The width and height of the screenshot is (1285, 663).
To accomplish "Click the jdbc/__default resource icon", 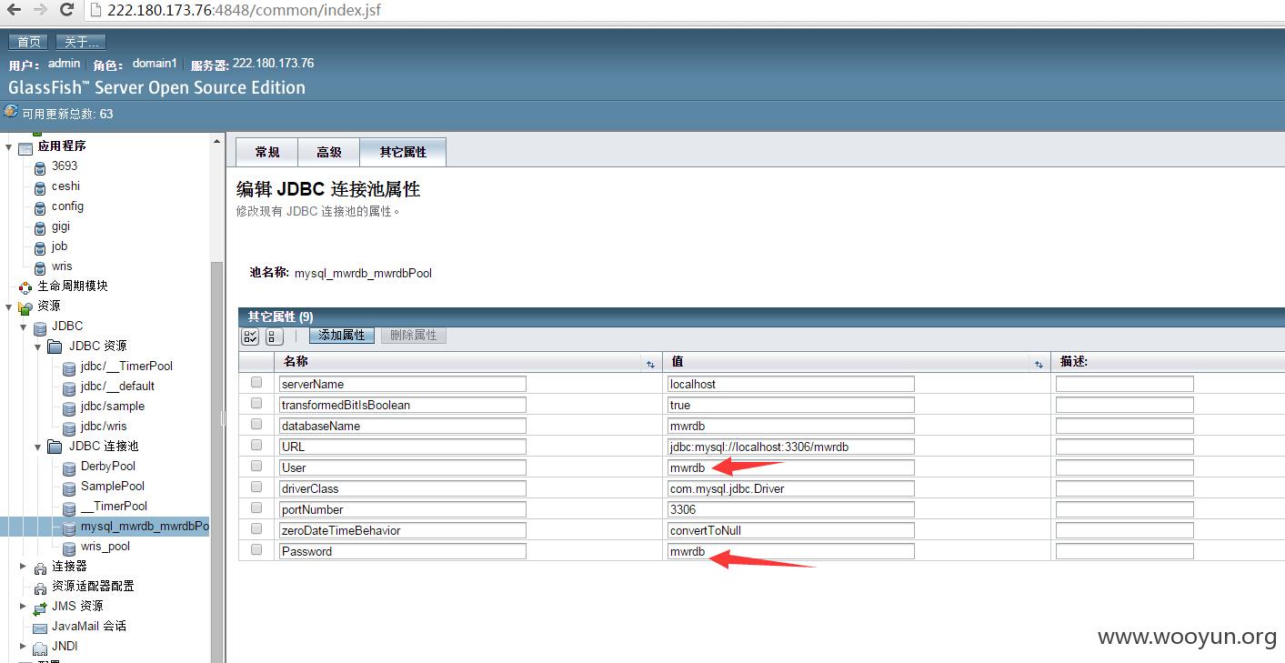I will 69,387.
